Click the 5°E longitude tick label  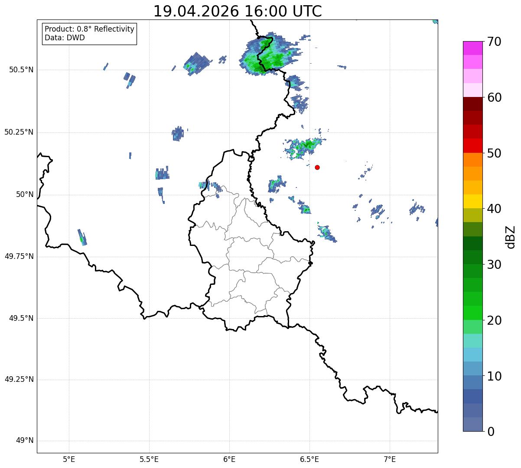click(x=69, y=459)
